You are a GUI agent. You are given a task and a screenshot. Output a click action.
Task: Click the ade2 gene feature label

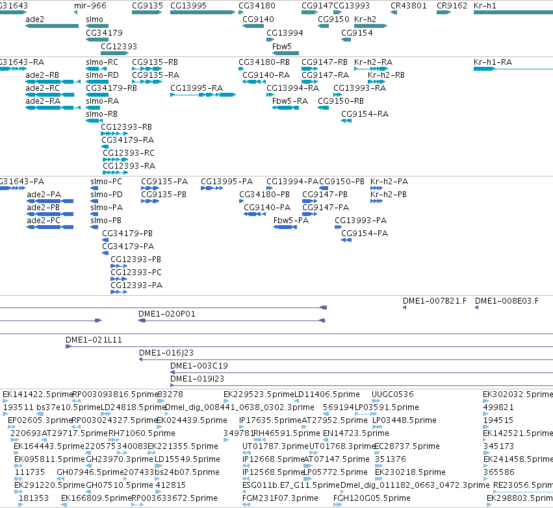[x=34, y=19]
